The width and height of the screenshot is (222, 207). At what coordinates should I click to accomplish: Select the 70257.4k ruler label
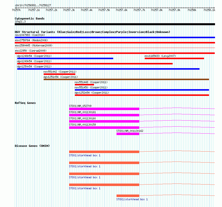point(87,10)
